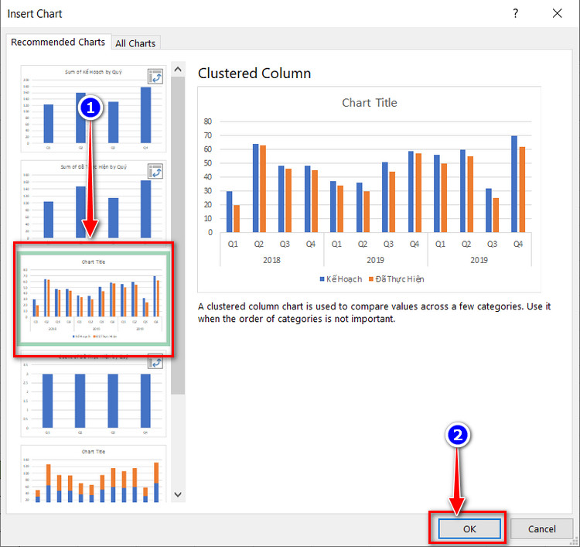Click the Chart Title in the preview
This screenshot has height=547, width=580.
(369, 103)
